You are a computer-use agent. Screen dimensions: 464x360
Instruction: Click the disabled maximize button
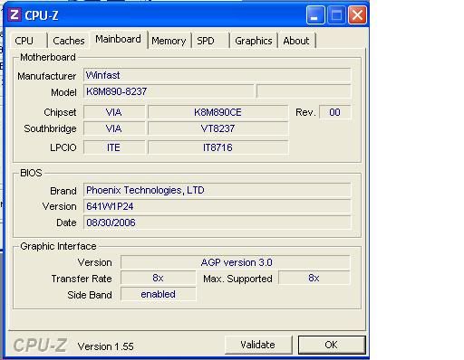[336, 14]
